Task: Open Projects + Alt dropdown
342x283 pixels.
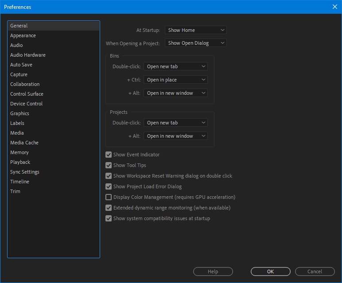Action: [x=175, y=136]
